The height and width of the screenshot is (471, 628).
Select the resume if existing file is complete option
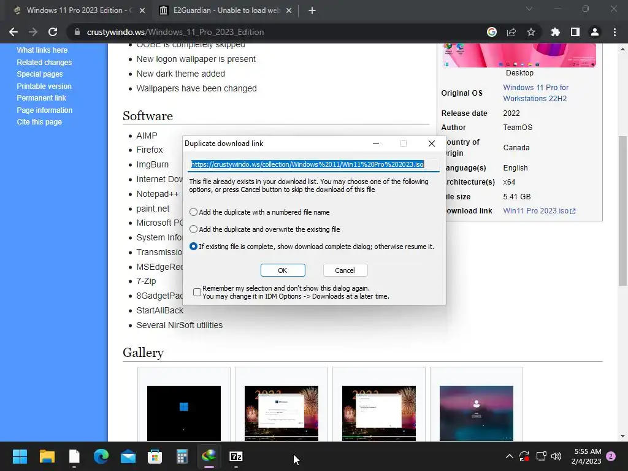(193, 247)
